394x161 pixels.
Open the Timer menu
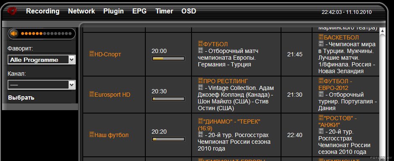(164, 11)
